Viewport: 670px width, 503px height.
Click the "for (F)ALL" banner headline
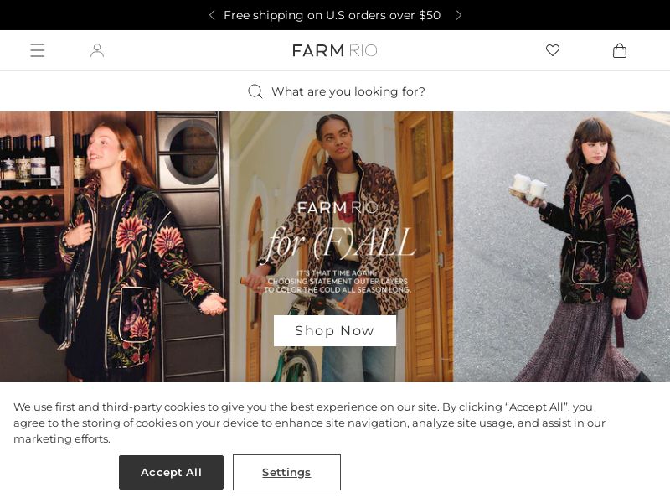(338, 243)
